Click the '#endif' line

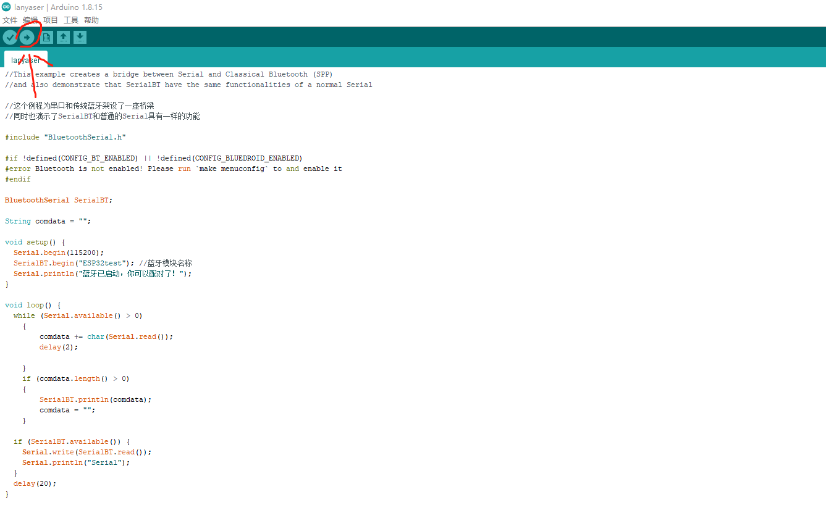click(18, 179)
